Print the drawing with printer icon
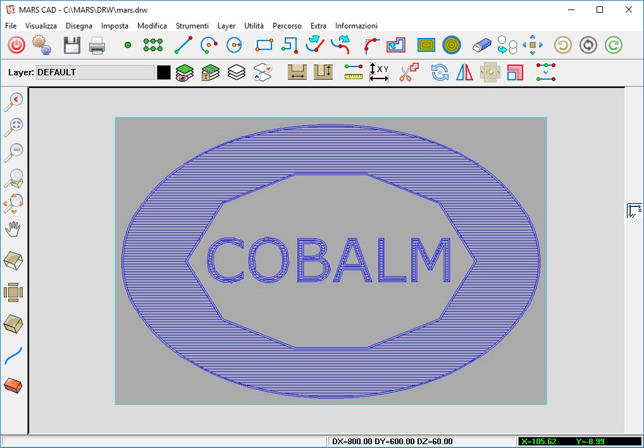The width and height of the screenshot is (644, 448). [97, 45]
